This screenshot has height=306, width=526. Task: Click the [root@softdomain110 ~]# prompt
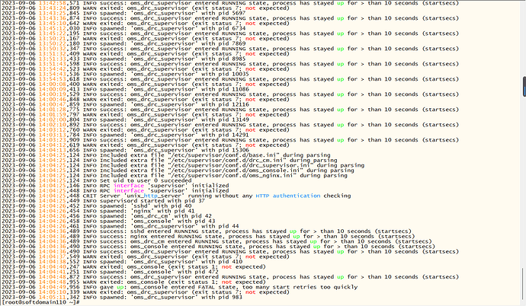coord(40,302)
